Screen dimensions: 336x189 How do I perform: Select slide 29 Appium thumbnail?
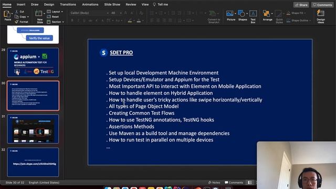point(33,62)
